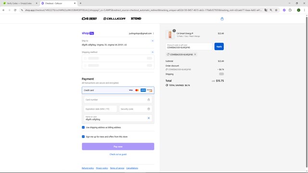Click the C4 Smart Energy product thumbnail

170,35
